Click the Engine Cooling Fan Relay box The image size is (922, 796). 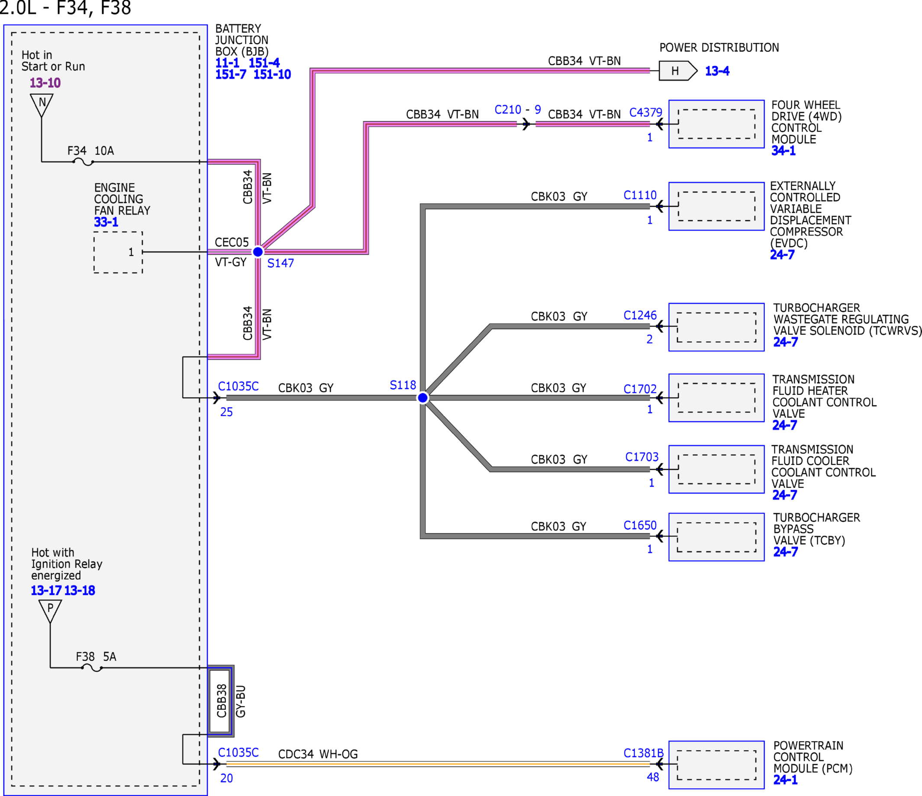click(118, 252)
